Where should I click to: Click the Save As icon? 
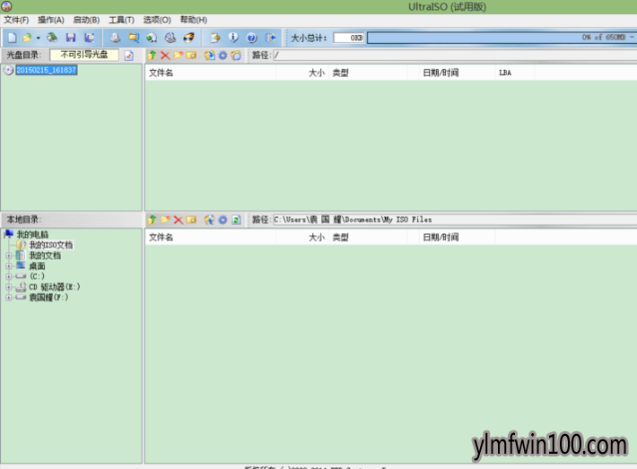tap(90, 38)
